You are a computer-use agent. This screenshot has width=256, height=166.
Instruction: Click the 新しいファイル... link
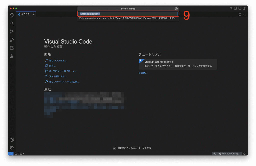[x=58, y=60]
